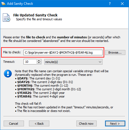
Task: Increase timeout with up spinner arrow
Action: coord(39,61)
